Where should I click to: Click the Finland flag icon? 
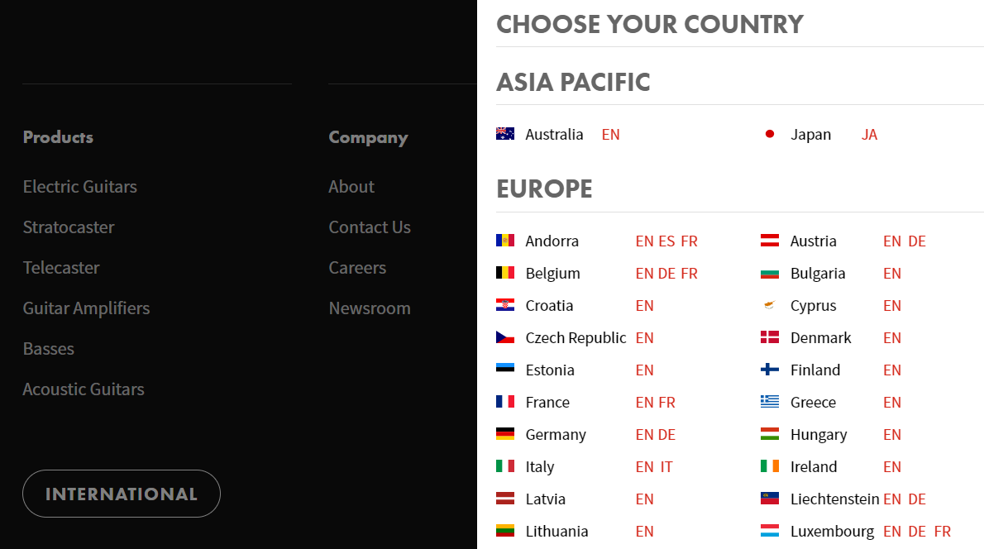point(769,370)
